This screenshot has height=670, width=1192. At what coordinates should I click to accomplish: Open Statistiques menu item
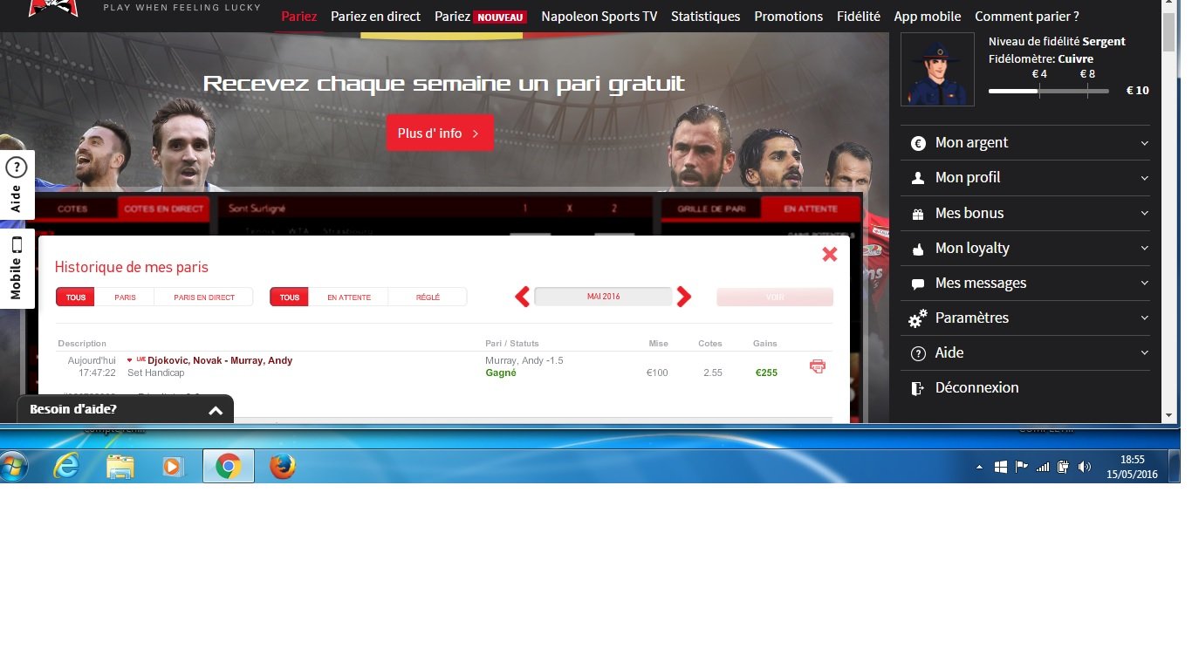(x=705, y=17)
